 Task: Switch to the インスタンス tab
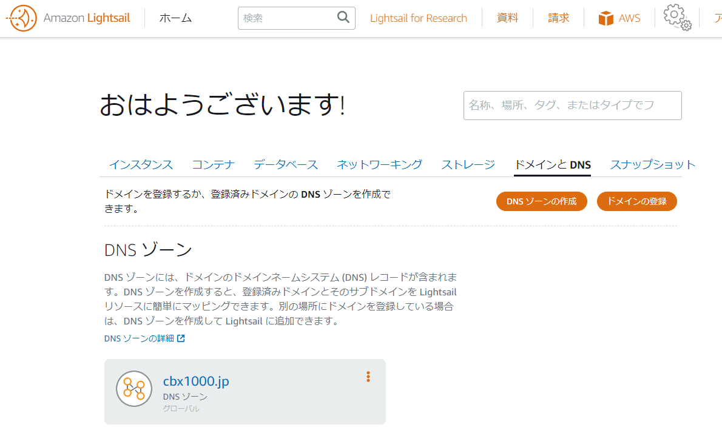pos(141,164)
